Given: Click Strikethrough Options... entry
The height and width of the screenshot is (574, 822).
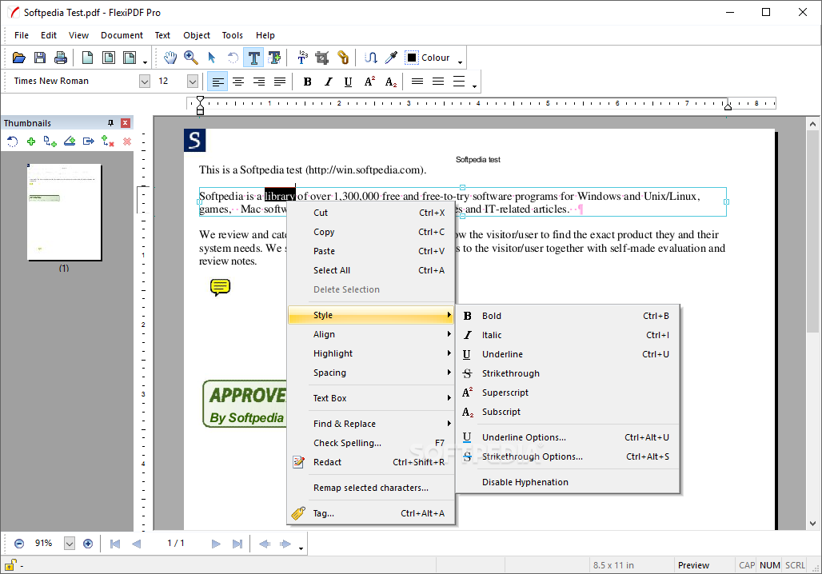Looking at the screenshot, I should pyautogui.click(x=568, y=456).
